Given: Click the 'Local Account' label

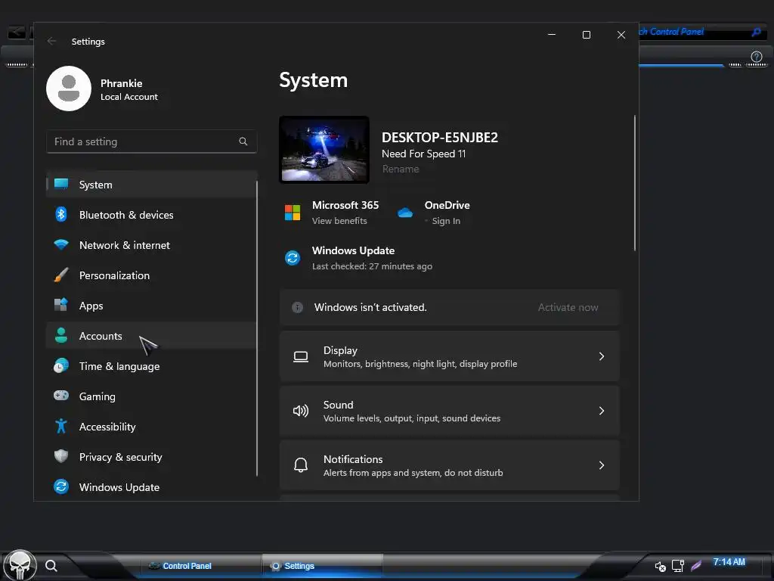Looking at the screenshot, I should 129,97.
